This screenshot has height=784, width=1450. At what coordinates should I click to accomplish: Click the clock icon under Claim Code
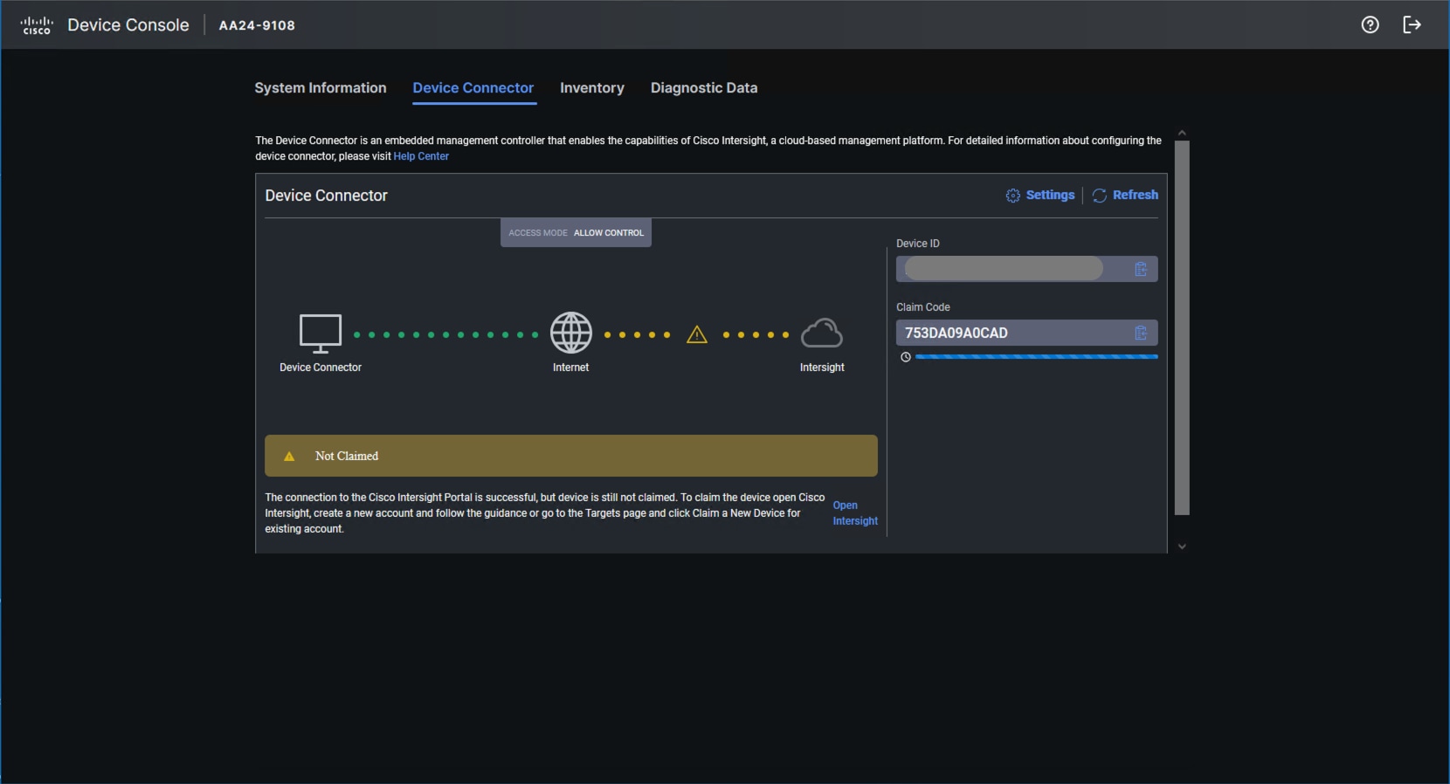(906, 357)
